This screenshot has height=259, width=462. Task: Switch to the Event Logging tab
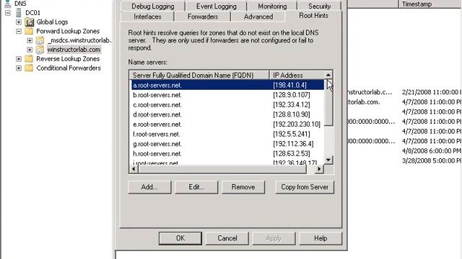pos(217,6)
